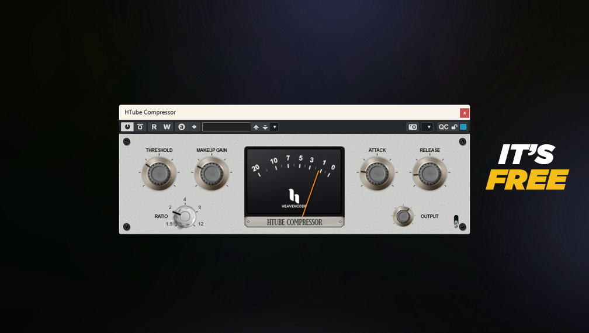589x333 pixels.
Task: Click the Output knob
Action: click(x=403, y=216)
